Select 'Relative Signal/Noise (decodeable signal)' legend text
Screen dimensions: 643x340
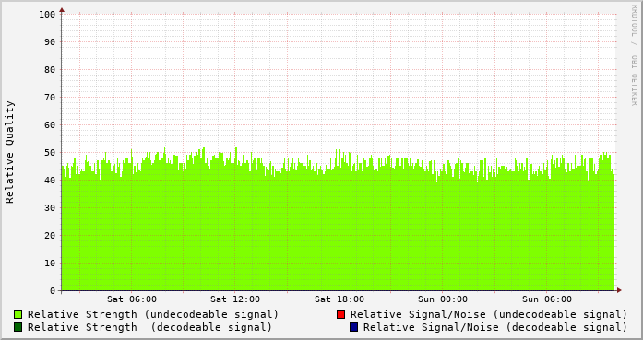495,327
